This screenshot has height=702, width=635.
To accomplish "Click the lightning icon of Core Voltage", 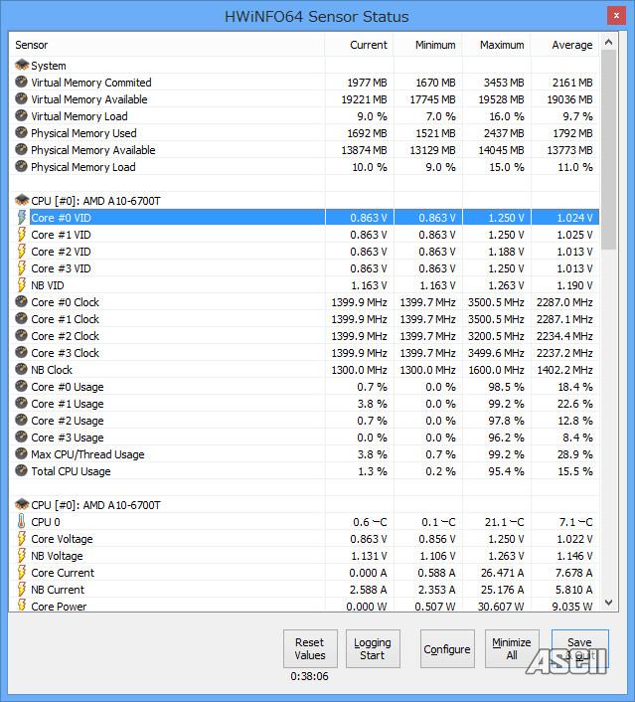I will pyautogui.click(x=21, y=539).
